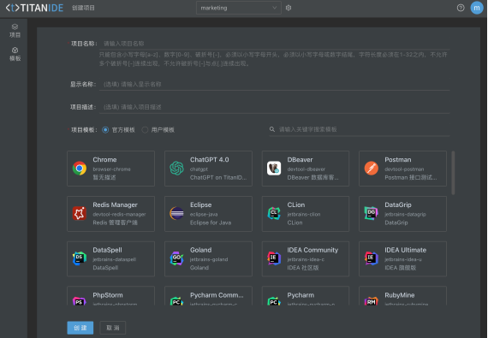The image size is (488, 338).
Task: Select the 官方模板 radio button
Action: click(x=105, y=130)
